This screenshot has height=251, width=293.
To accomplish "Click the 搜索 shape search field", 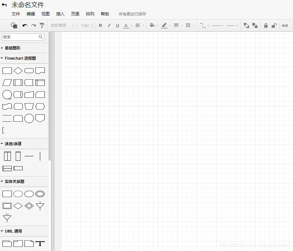I will click(20, 37).
